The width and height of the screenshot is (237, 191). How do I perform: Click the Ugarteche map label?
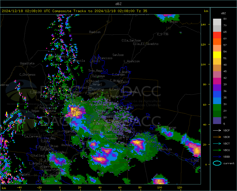tap(71, 131)
